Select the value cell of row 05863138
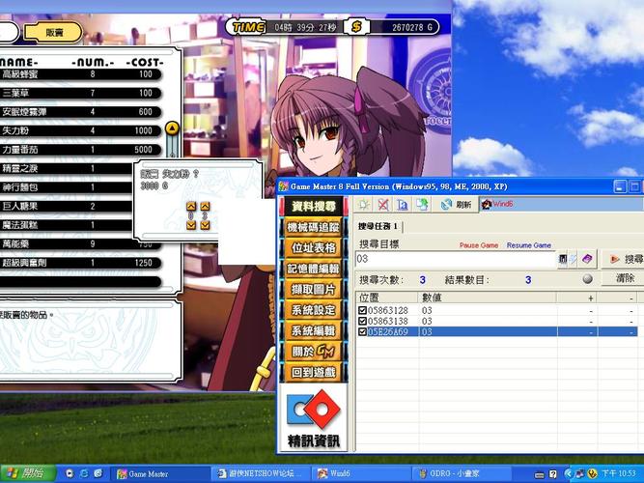 tap(488, 321)
